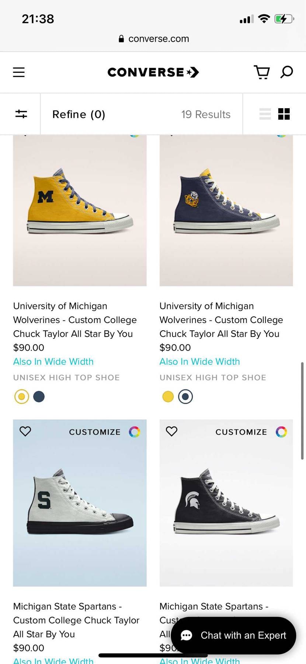The height and width of the screenshot is (664, 306).
Task: Tap the search magnifier icon
Action: (x=286, y=72)
